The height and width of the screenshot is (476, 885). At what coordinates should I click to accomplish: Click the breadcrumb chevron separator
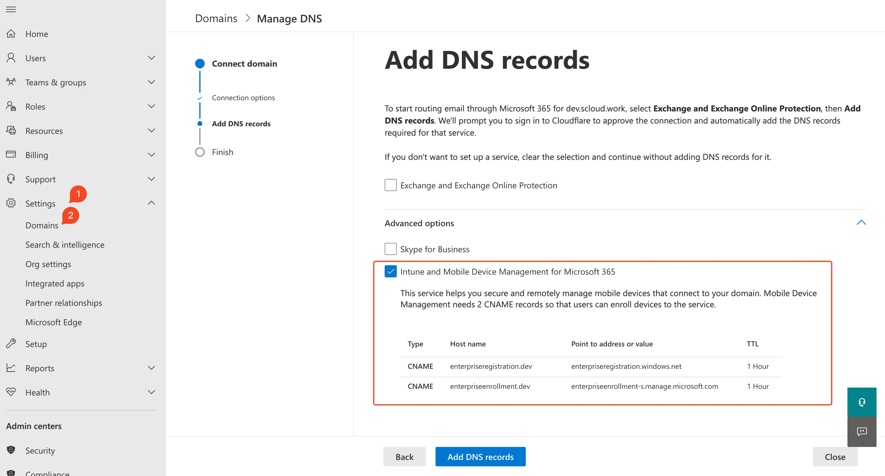[x=248, y=18]
